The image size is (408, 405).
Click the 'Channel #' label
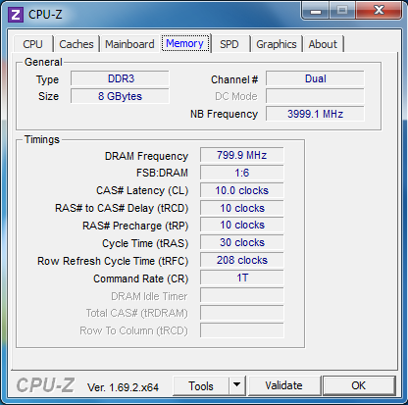pyautogui.click(x=234, y=79)
